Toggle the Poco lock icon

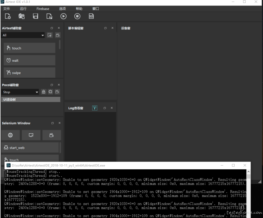pyautogui.click(x=44, y=92)
